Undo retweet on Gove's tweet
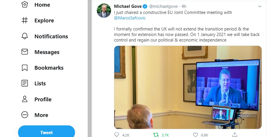This screenshot has height=137, width=275. tap(156, 135)
